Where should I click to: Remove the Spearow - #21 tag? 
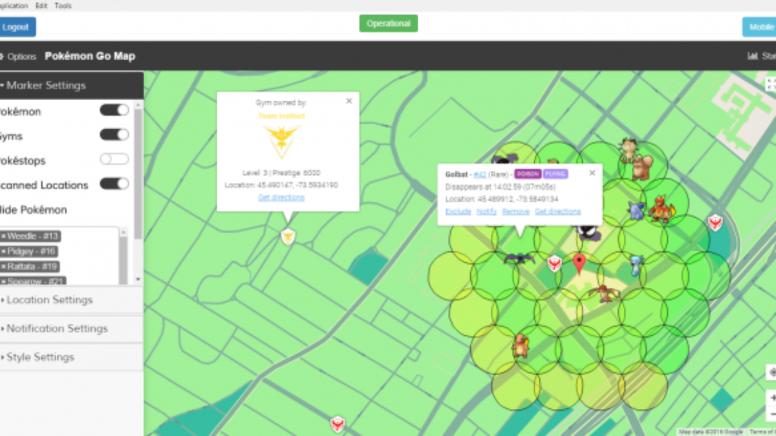(4, 282)
